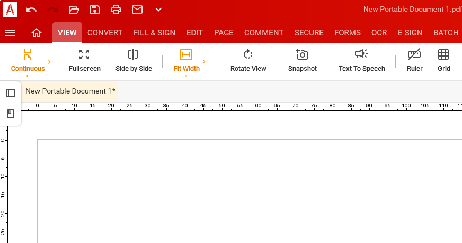Switch to the E-SIGN tab

[410, 33]
